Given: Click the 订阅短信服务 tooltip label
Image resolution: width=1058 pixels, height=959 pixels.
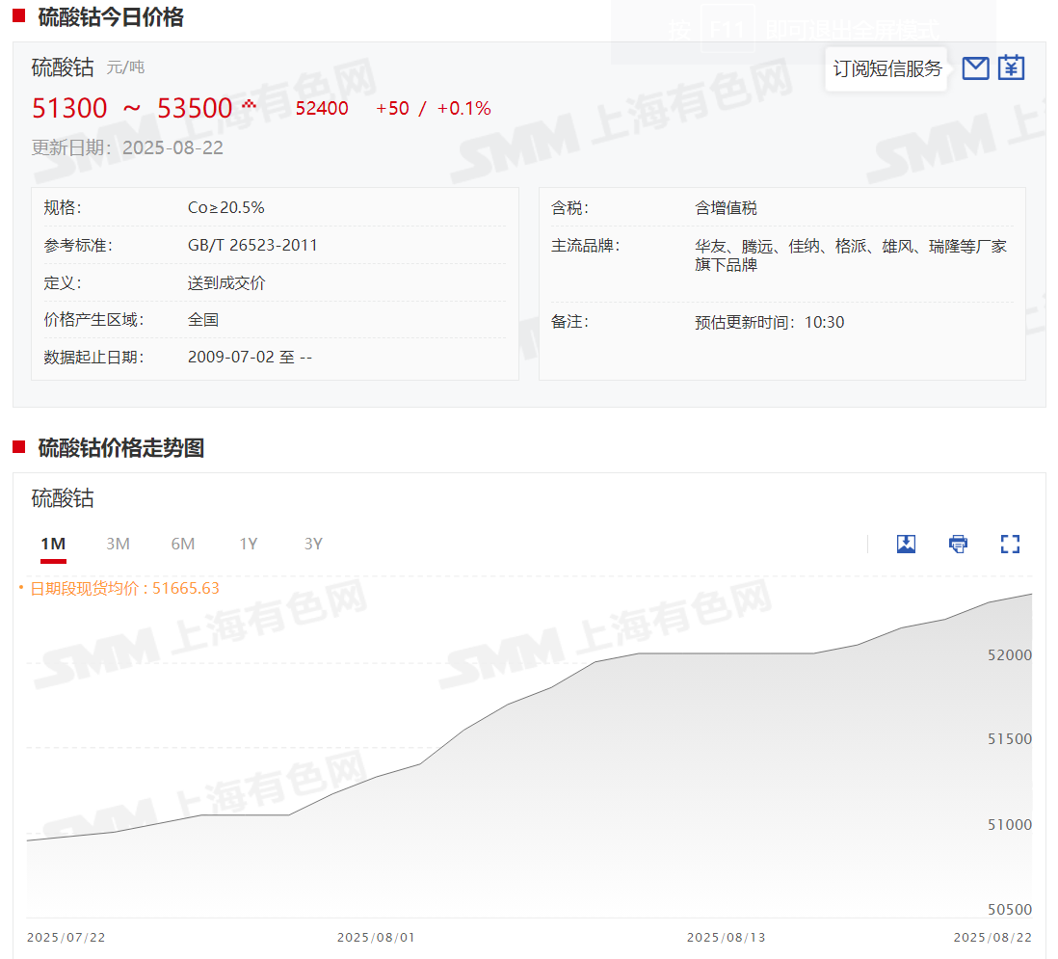Looking at the screenshot, I should click(x=886, y=68).
